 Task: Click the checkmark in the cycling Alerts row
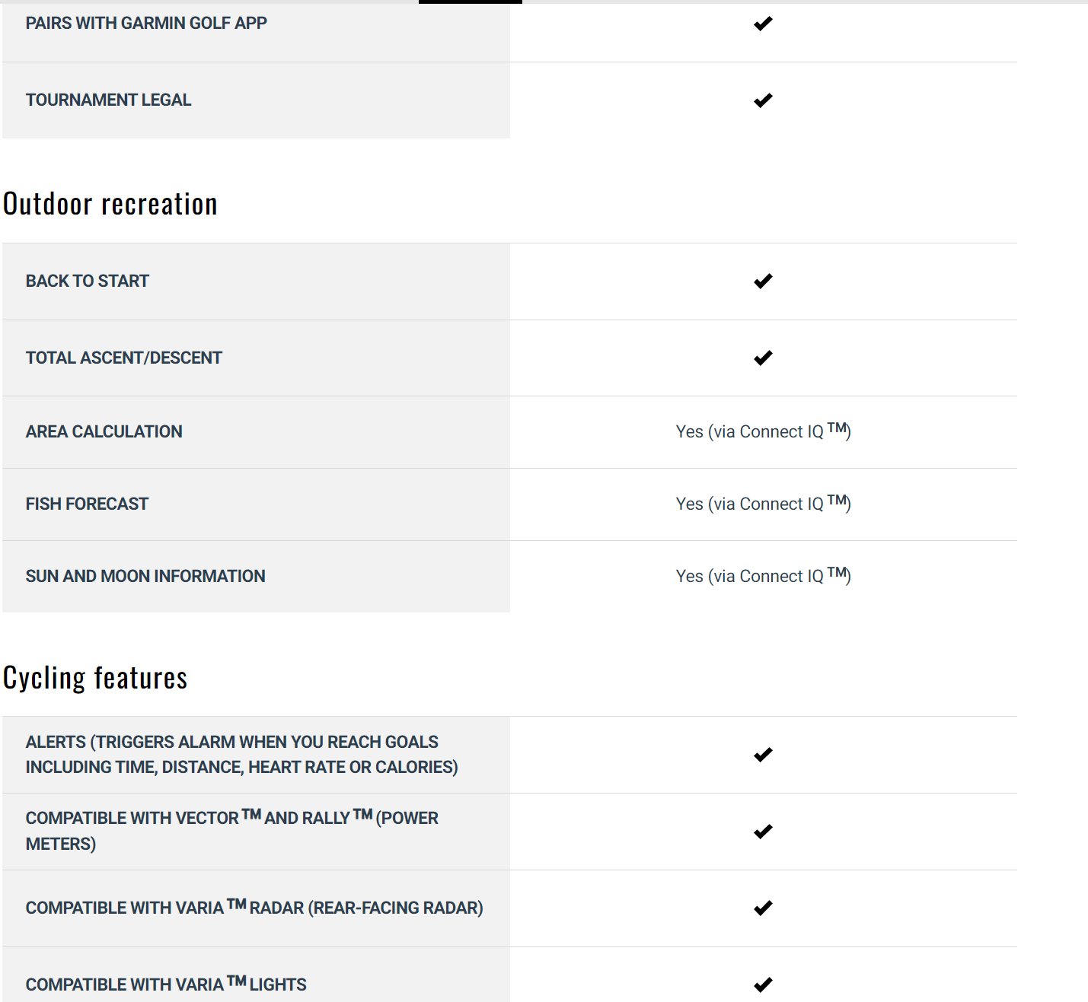tap(763, 755)
